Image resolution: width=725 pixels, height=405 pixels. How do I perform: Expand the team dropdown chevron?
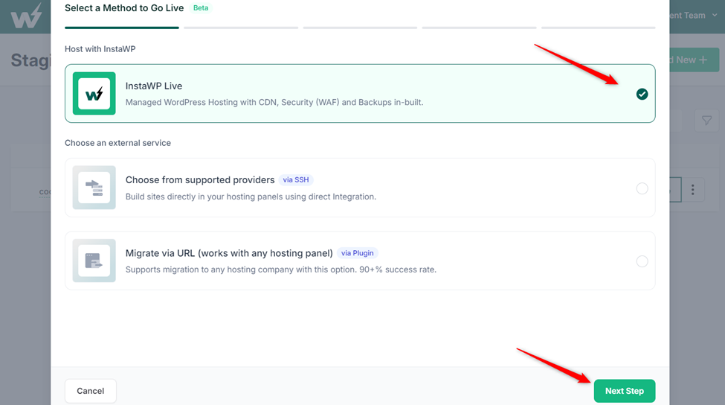click(x=715, y=16)
